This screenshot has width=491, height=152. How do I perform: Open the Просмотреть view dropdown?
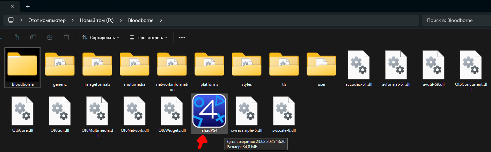148,37
